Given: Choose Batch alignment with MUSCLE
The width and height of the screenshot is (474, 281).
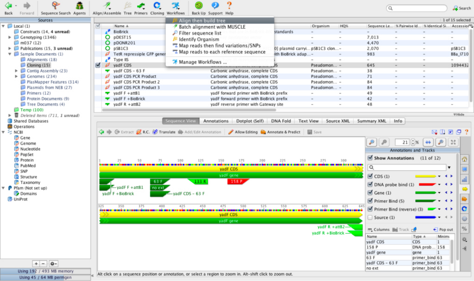Looking at the screenshot, I should tap(220, 27).
